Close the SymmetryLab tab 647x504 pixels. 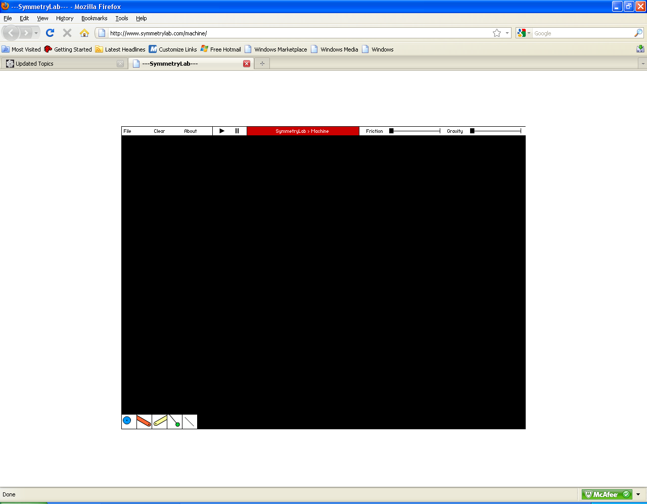(247, 64)
